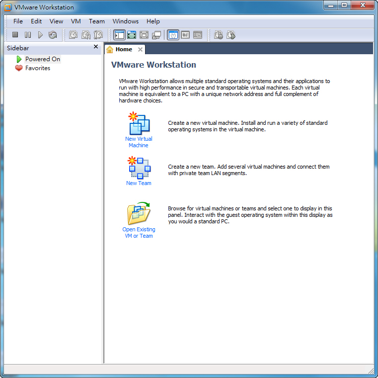Click the Suspend pause toolbar button
Screen dimensions: 378x378
point(28,35)
